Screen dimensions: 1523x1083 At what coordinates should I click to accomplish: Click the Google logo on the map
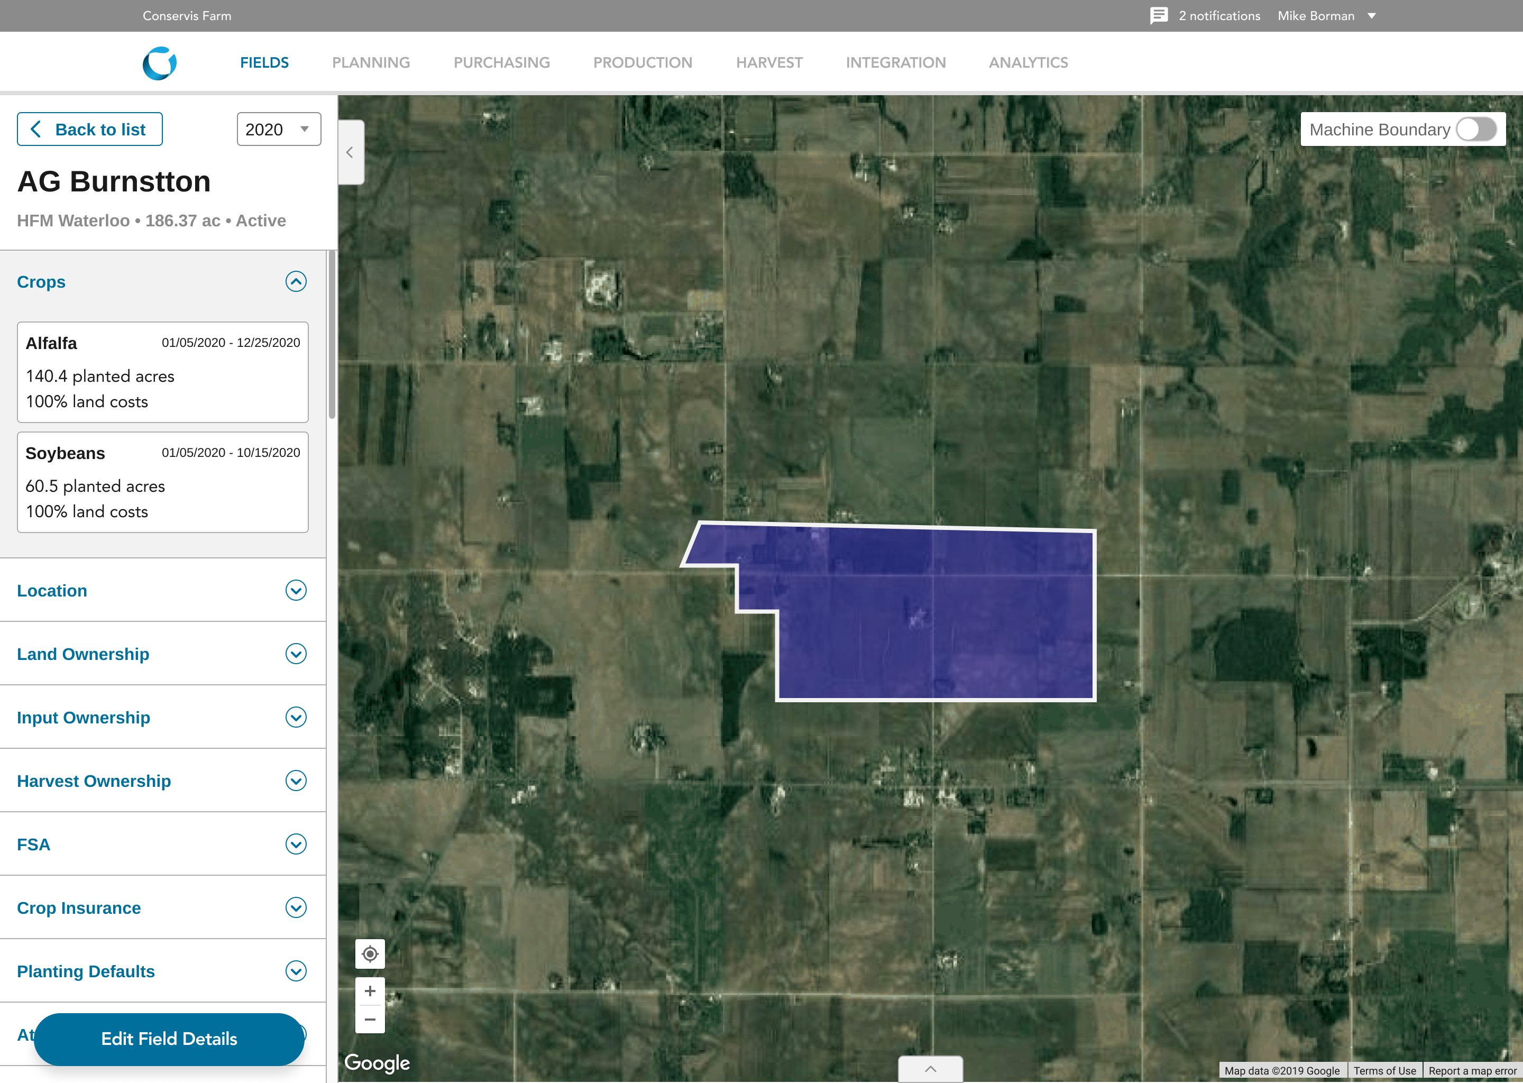click(x=377, y=1063)
